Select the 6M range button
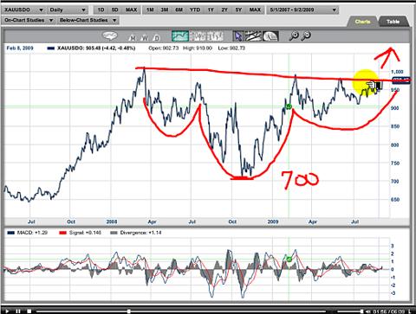416x314 pixels. [179, 10]
